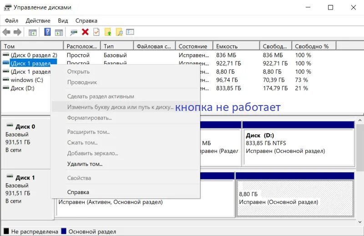This screenshot has width=364, height=236.
Task: Select the Диск (D:) row in the volume list
Action: tap(22, 88)
